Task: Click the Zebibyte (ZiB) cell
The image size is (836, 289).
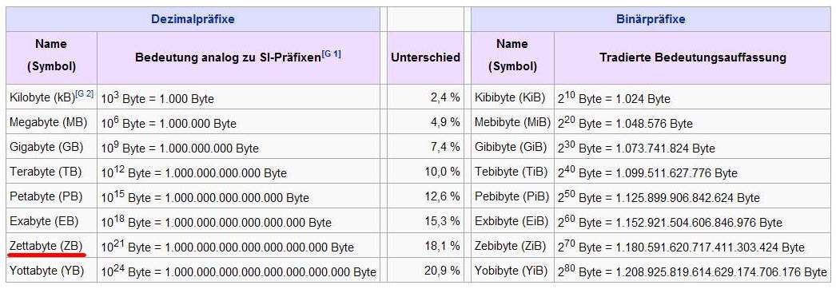Action: tap(513, 246)
